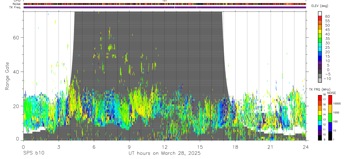The width and height of the screenshot is (344, 159).
Task: Select the green 100 noise level swatch
Action: (x=330, y=118)
